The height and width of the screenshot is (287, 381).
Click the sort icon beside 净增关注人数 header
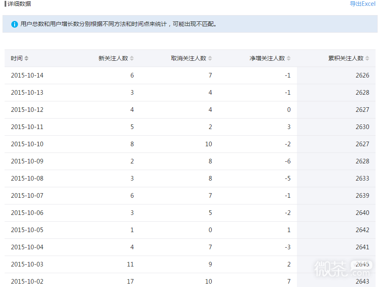click(289, 58)
